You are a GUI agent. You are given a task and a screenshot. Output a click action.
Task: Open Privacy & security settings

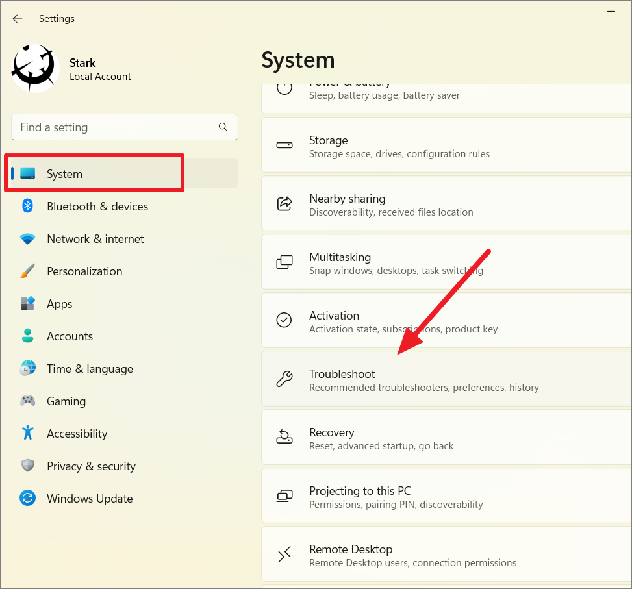125,466
